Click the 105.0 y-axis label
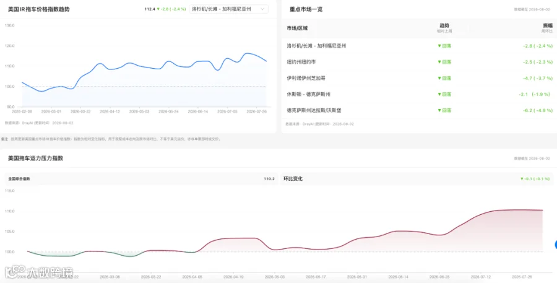The image size is (557, 283). coord(9,232)
